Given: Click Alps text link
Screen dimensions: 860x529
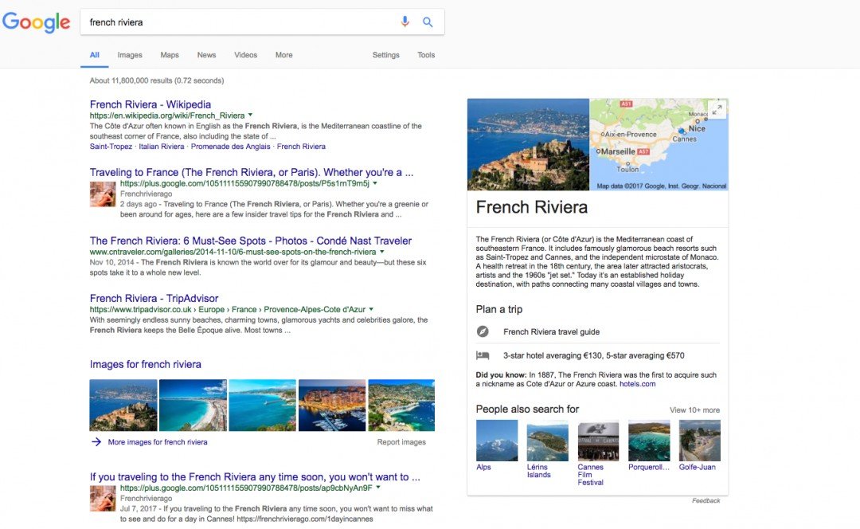Looking at the screenshot, I should [x=483, y=467].
